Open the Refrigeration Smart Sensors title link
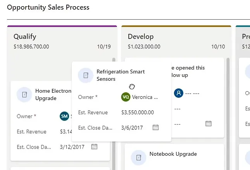The image size is (250, 170). [121, 75]
